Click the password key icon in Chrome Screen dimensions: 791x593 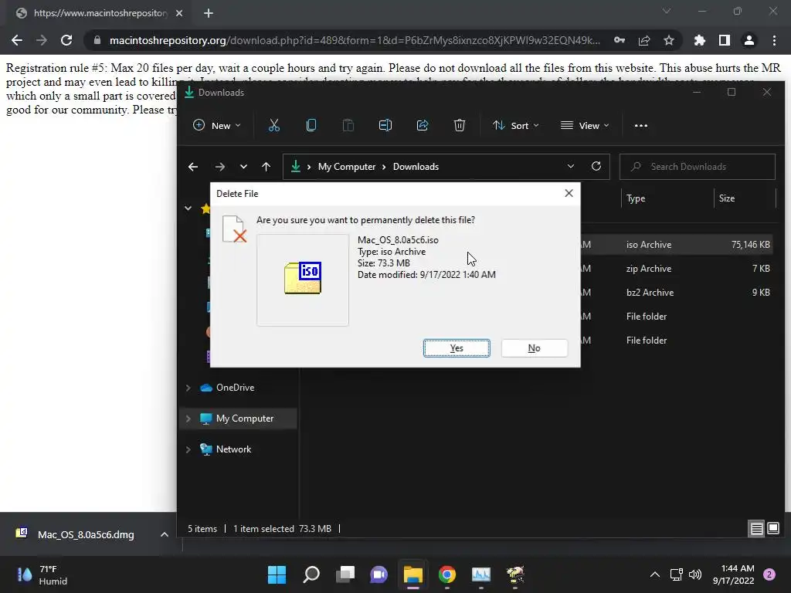[620, 40]
